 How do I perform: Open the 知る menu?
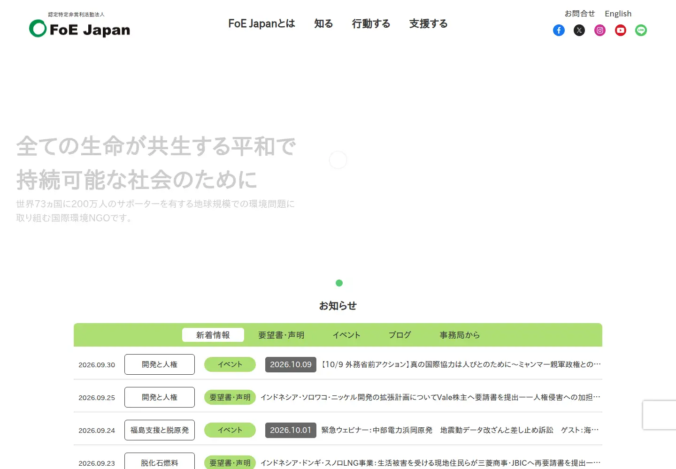point(323,23)
